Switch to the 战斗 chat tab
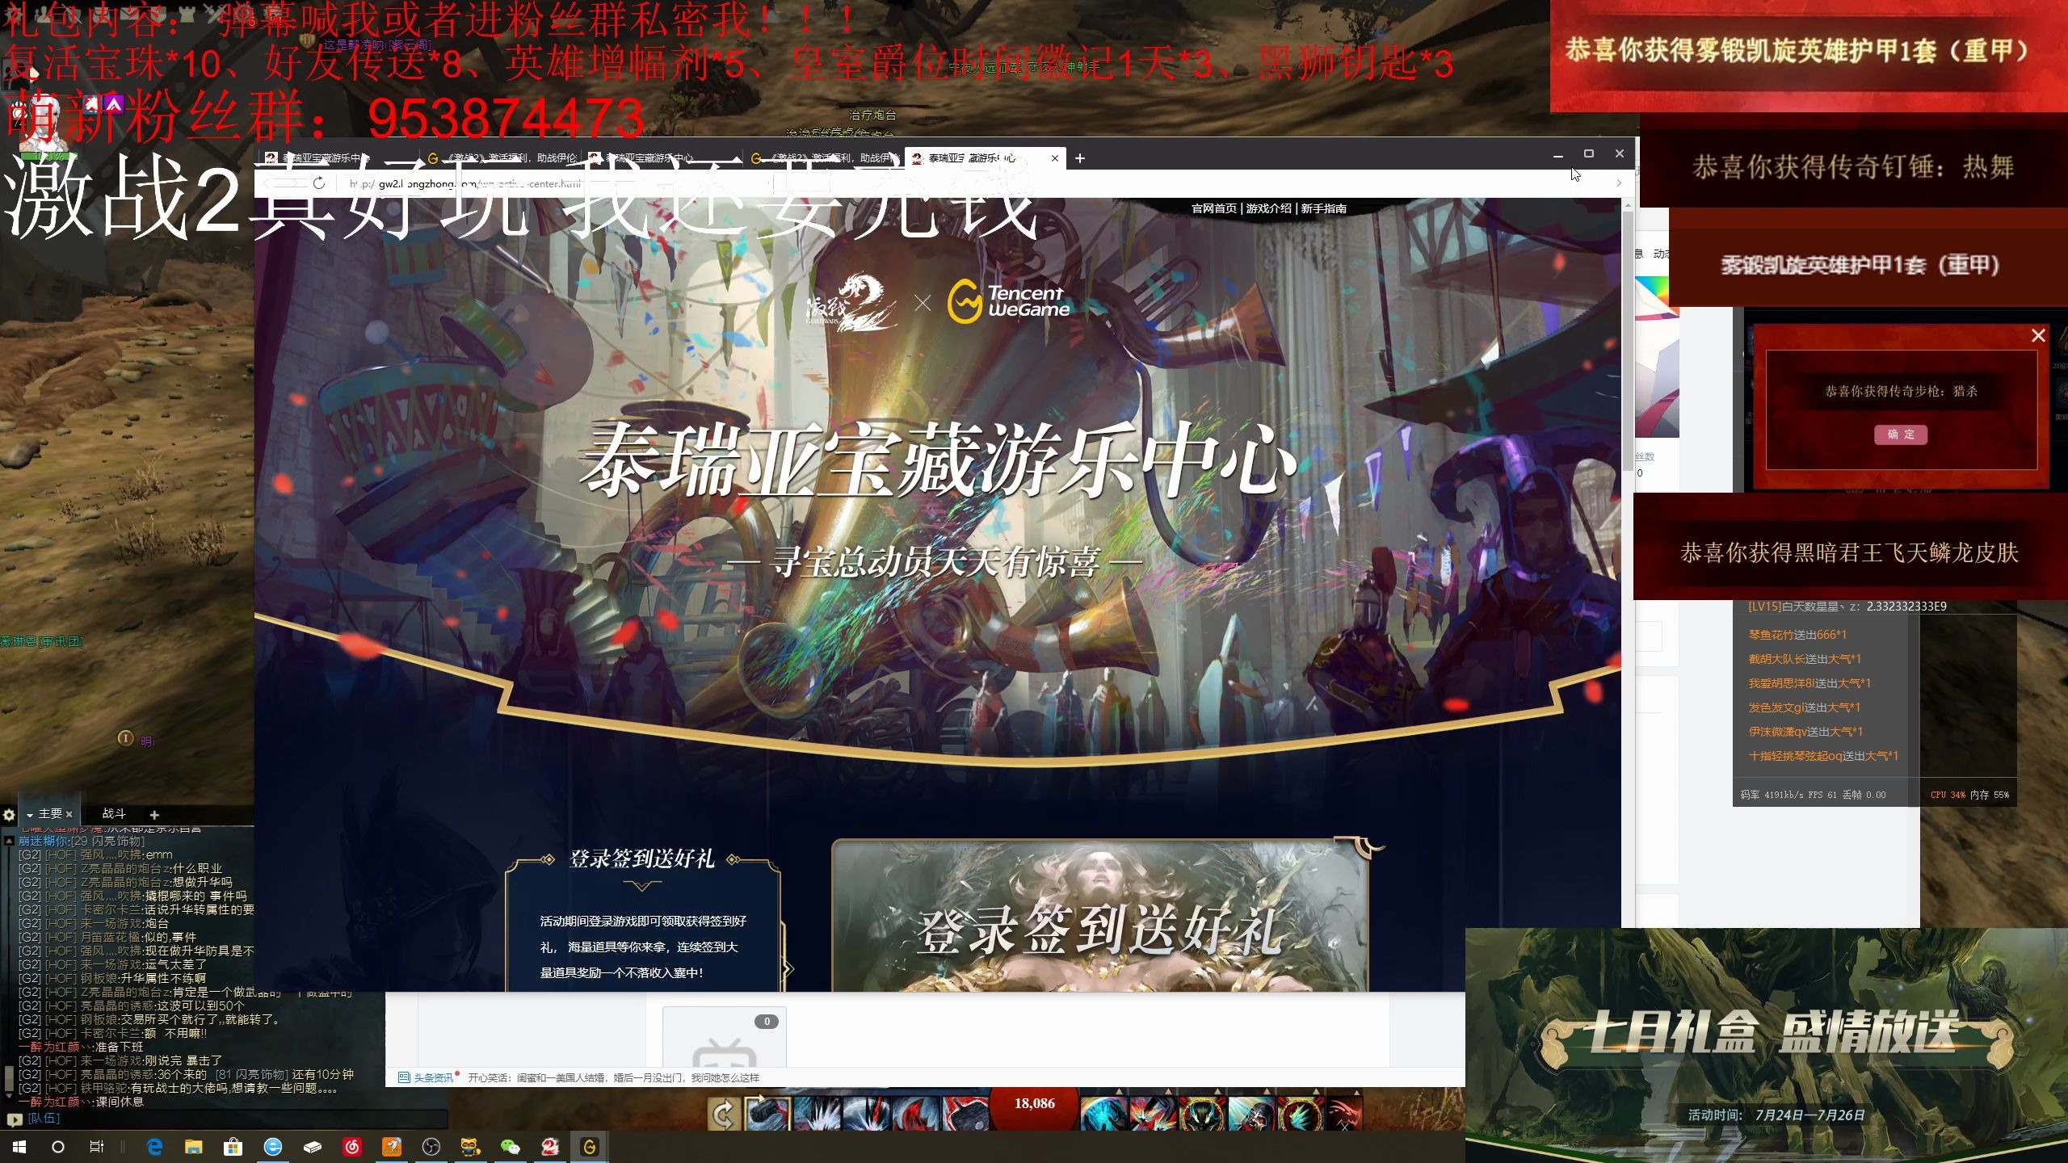The width and height of the screenshot is (2068, 1163). click(x=114, y=813)
